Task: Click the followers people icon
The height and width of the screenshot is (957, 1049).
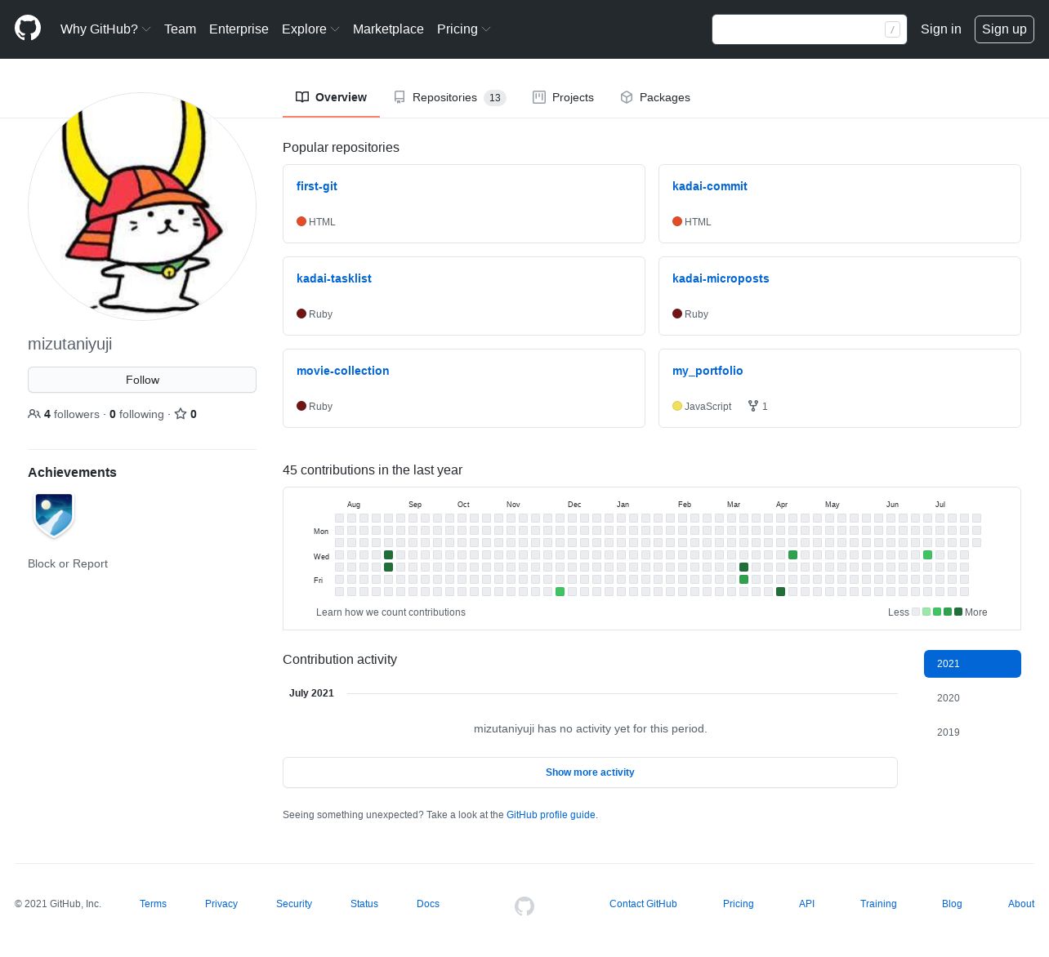Action: click(x=34, y=414)
